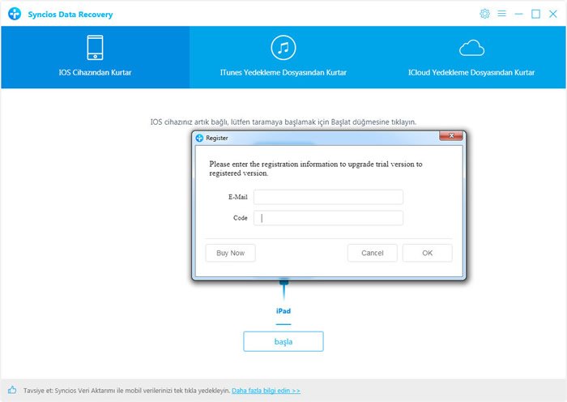This screenshot has height=402, width=567.
Task: Close the Syncios main window
Action: point(553,14)
